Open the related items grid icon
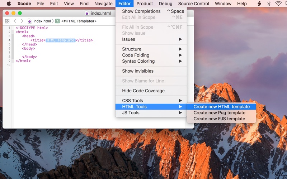Image resolution: width=287 pixels, height=179 pixels. point(7,21)
